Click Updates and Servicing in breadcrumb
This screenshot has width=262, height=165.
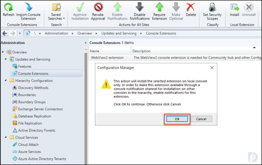pyautogui.click(x=119, y=34)
